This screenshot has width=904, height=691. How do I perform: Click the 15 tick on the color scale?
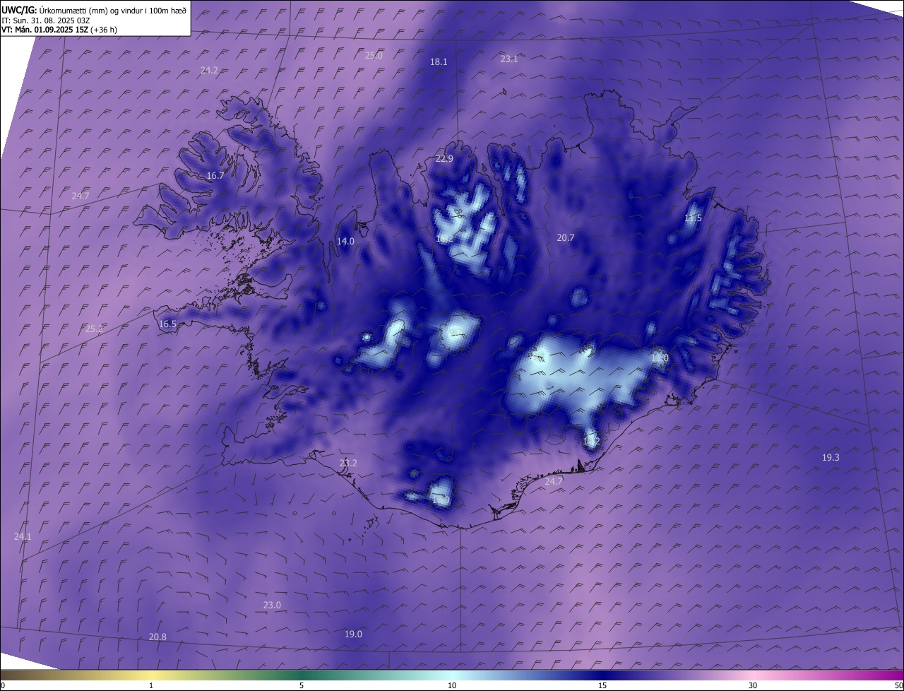602,685
